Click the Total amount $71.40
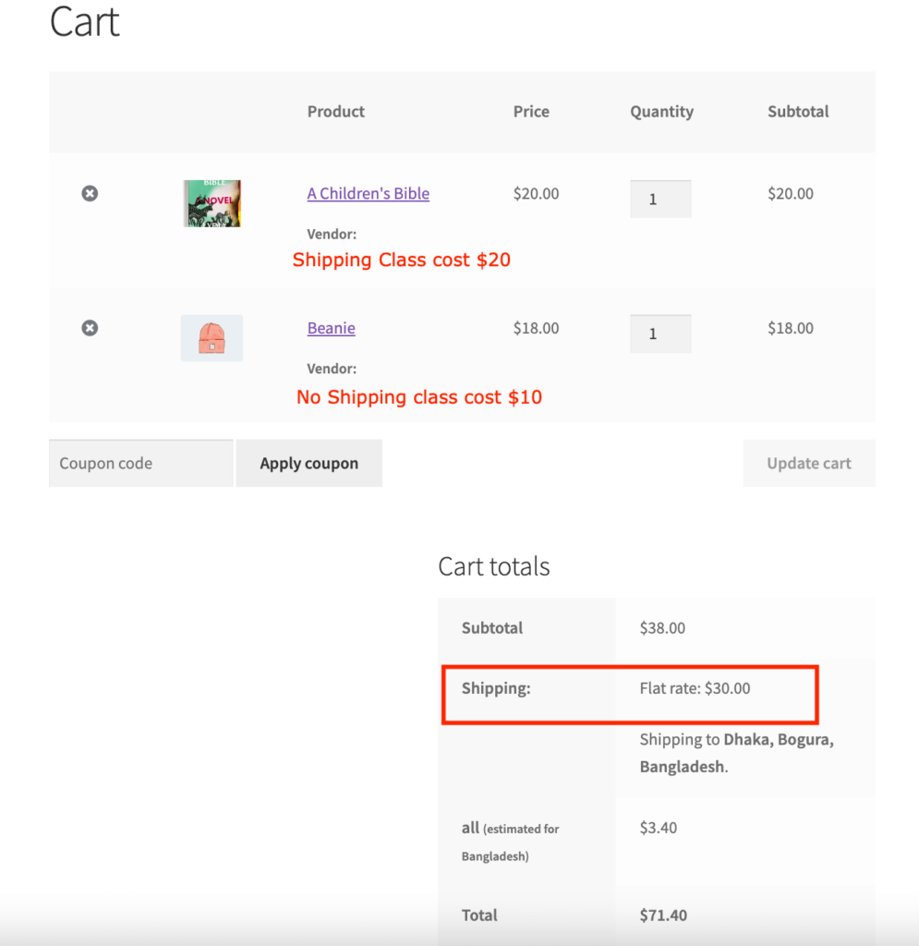This screenshot has width=919, height=946. 663,916
